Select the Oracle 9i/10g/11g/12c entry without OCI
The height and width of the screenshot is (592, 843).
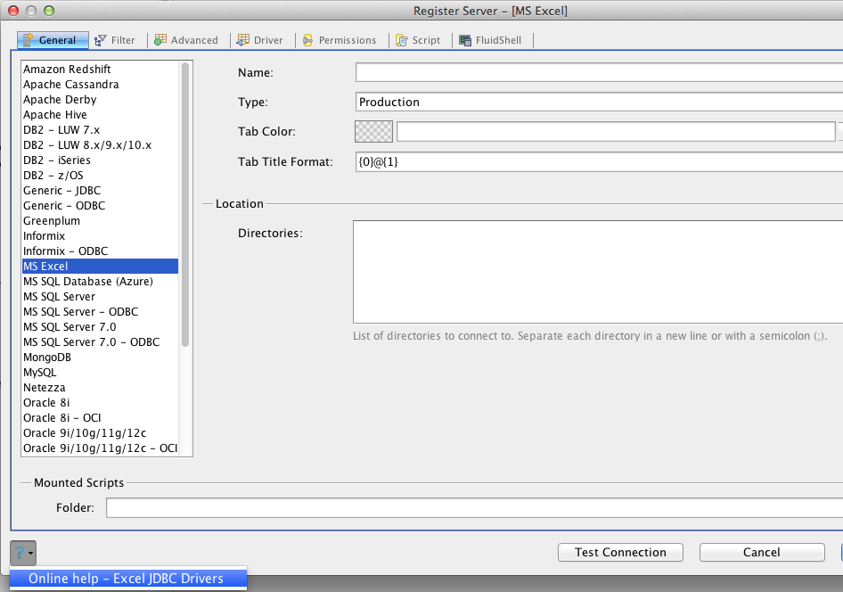click(x=100, y=432)
